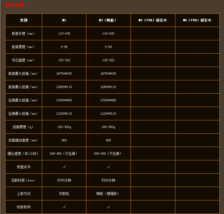Select 125-320 value in M3 column

pyautogui.click(x=108, y=60)
